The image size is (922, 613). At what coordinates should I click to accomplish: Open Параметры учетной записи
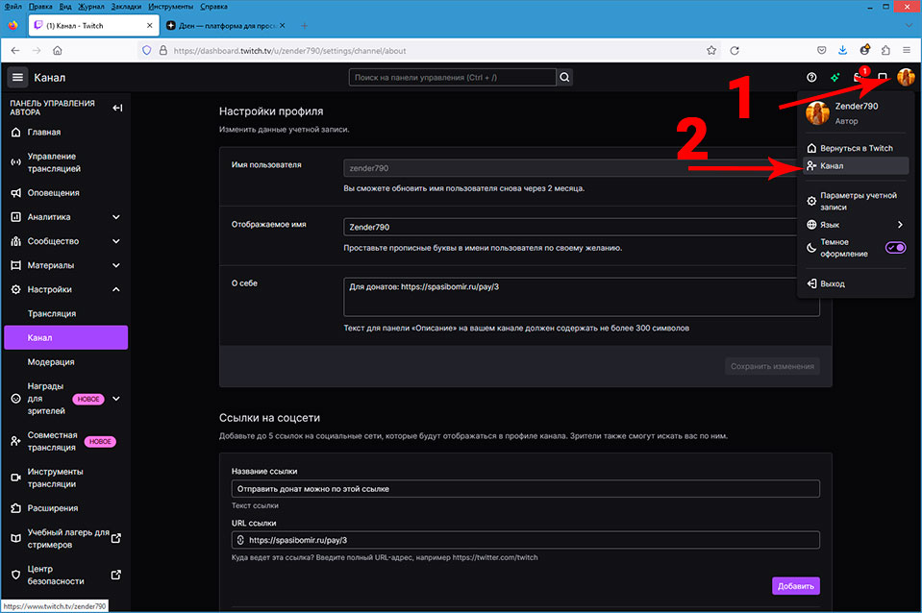(x=856, y=201)
